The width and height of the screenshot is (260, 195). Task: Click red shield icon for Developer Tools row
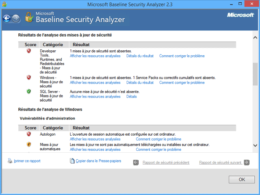pyautogui.click(x=29, y=51)
